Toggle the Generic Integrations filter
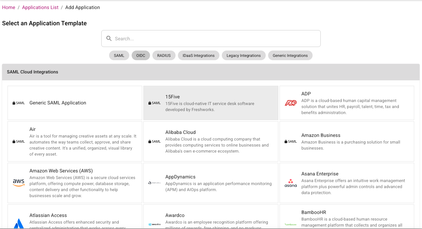 290,55
